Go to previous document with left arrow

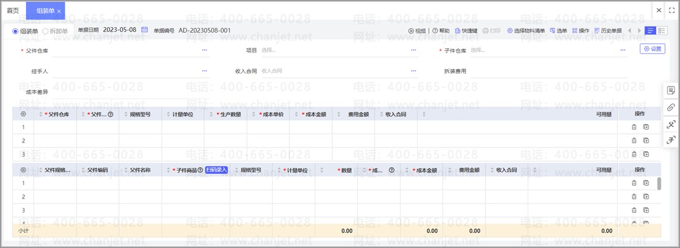628,30
